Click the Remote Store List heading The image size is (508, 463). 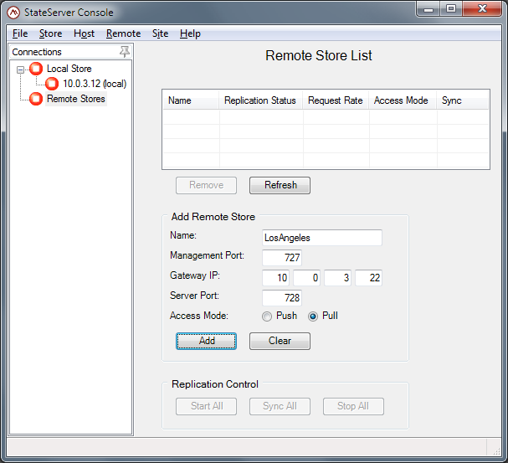click(319, 56)
